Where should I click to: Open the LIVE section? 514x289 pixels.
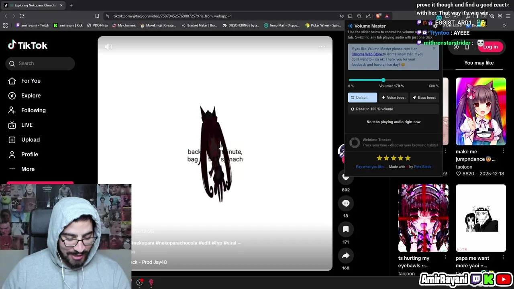20,125
